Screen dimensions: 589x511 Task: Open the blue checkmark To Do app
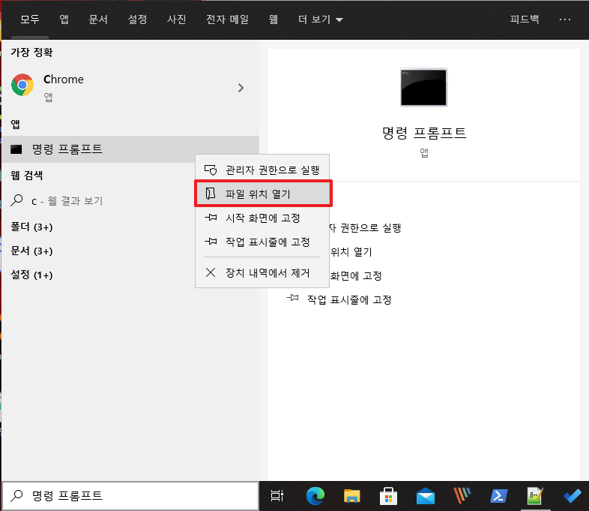click(x=573, y=496)
